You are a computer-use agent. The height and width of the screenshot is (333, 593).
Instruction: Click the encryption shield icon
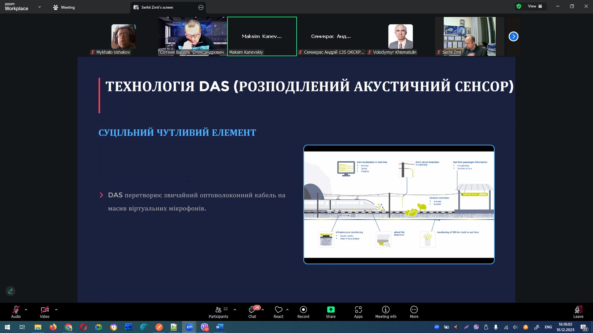(x=519, y=6)
